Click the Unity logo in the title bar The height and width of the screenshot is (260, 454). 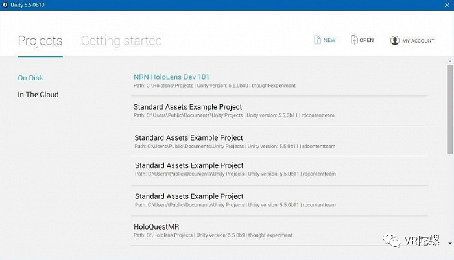(x=6, y=5)
